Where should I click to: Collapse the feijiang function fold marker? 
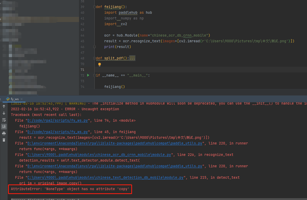tap(94, 7)
